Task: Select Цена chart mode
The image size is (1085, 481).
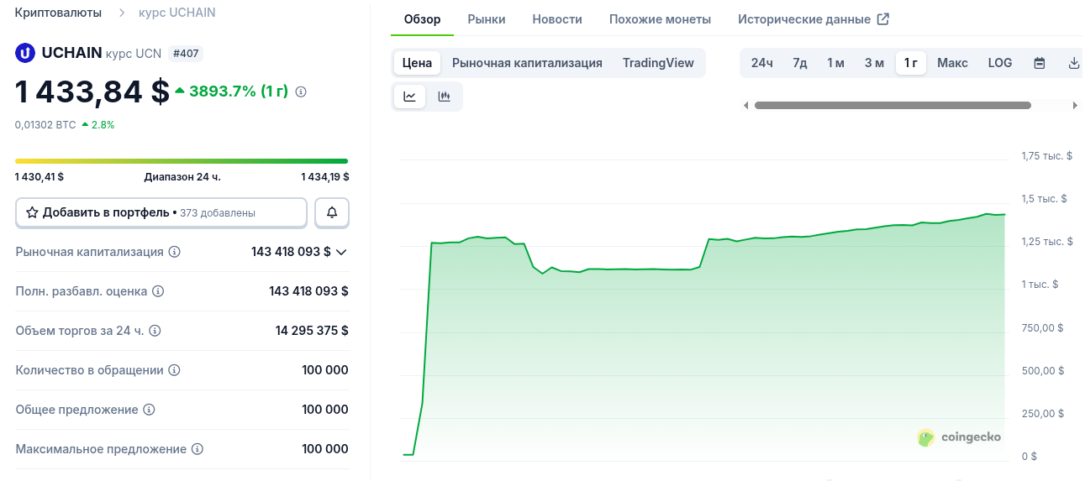Action: click(417, 63)
